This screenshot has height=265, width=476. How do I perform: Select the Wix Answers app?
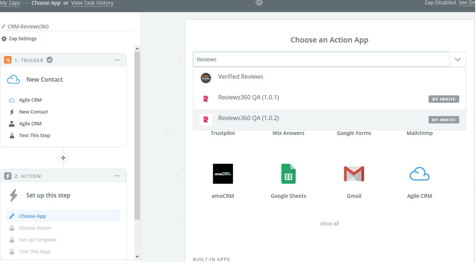coord(288,133)
